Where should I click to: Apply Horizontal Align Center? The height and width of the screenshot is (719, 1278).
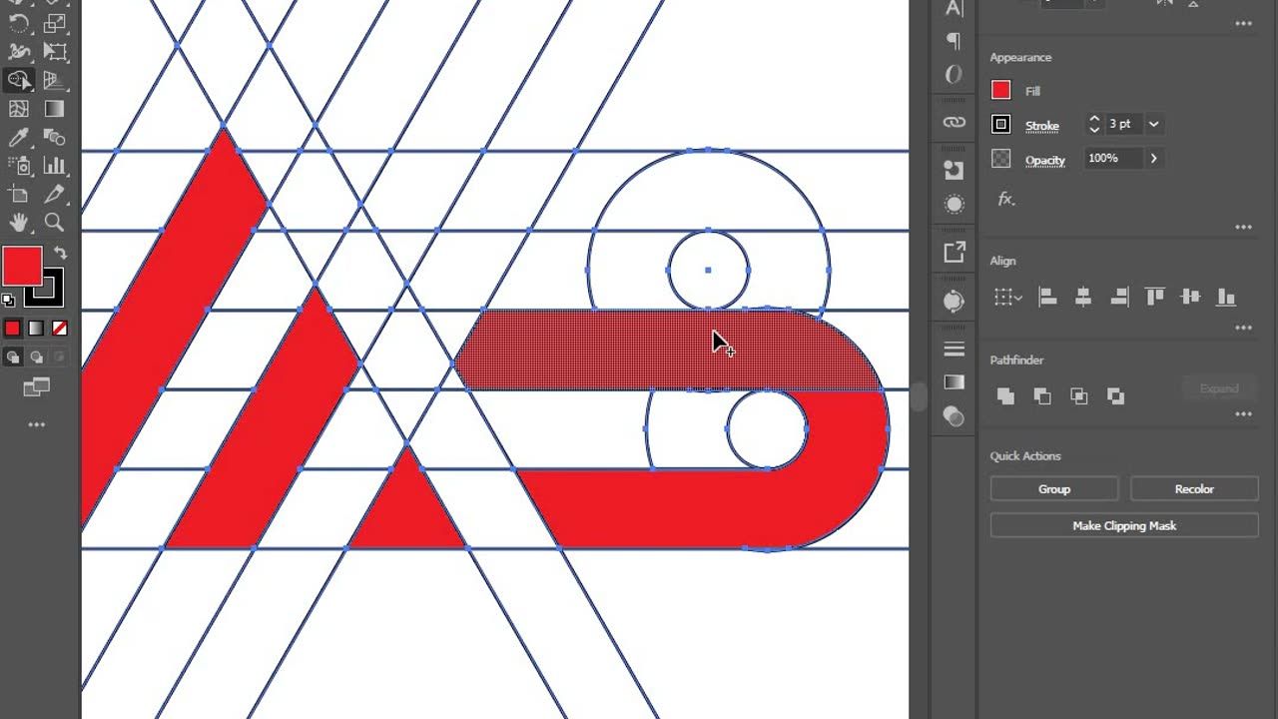pos(1083,297)
